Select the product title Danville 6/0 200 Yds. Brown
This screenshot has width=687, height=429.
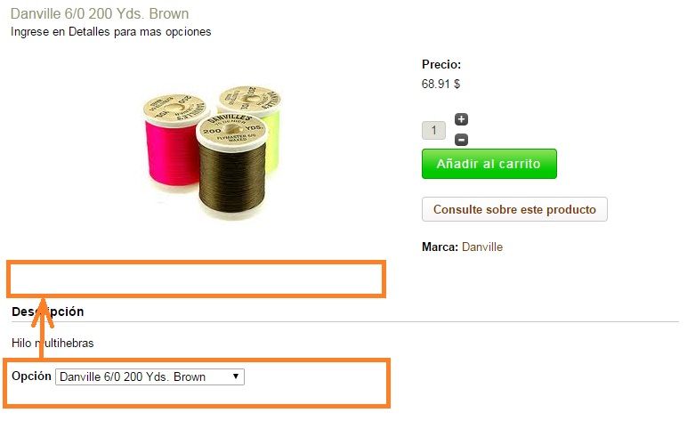point(100,13)
